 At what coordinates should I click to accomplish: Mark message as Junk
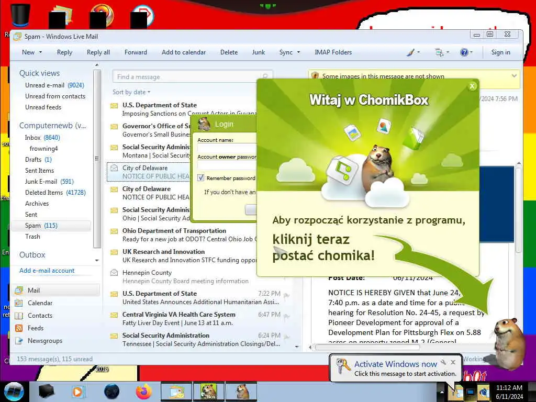(x=259, y=52)
